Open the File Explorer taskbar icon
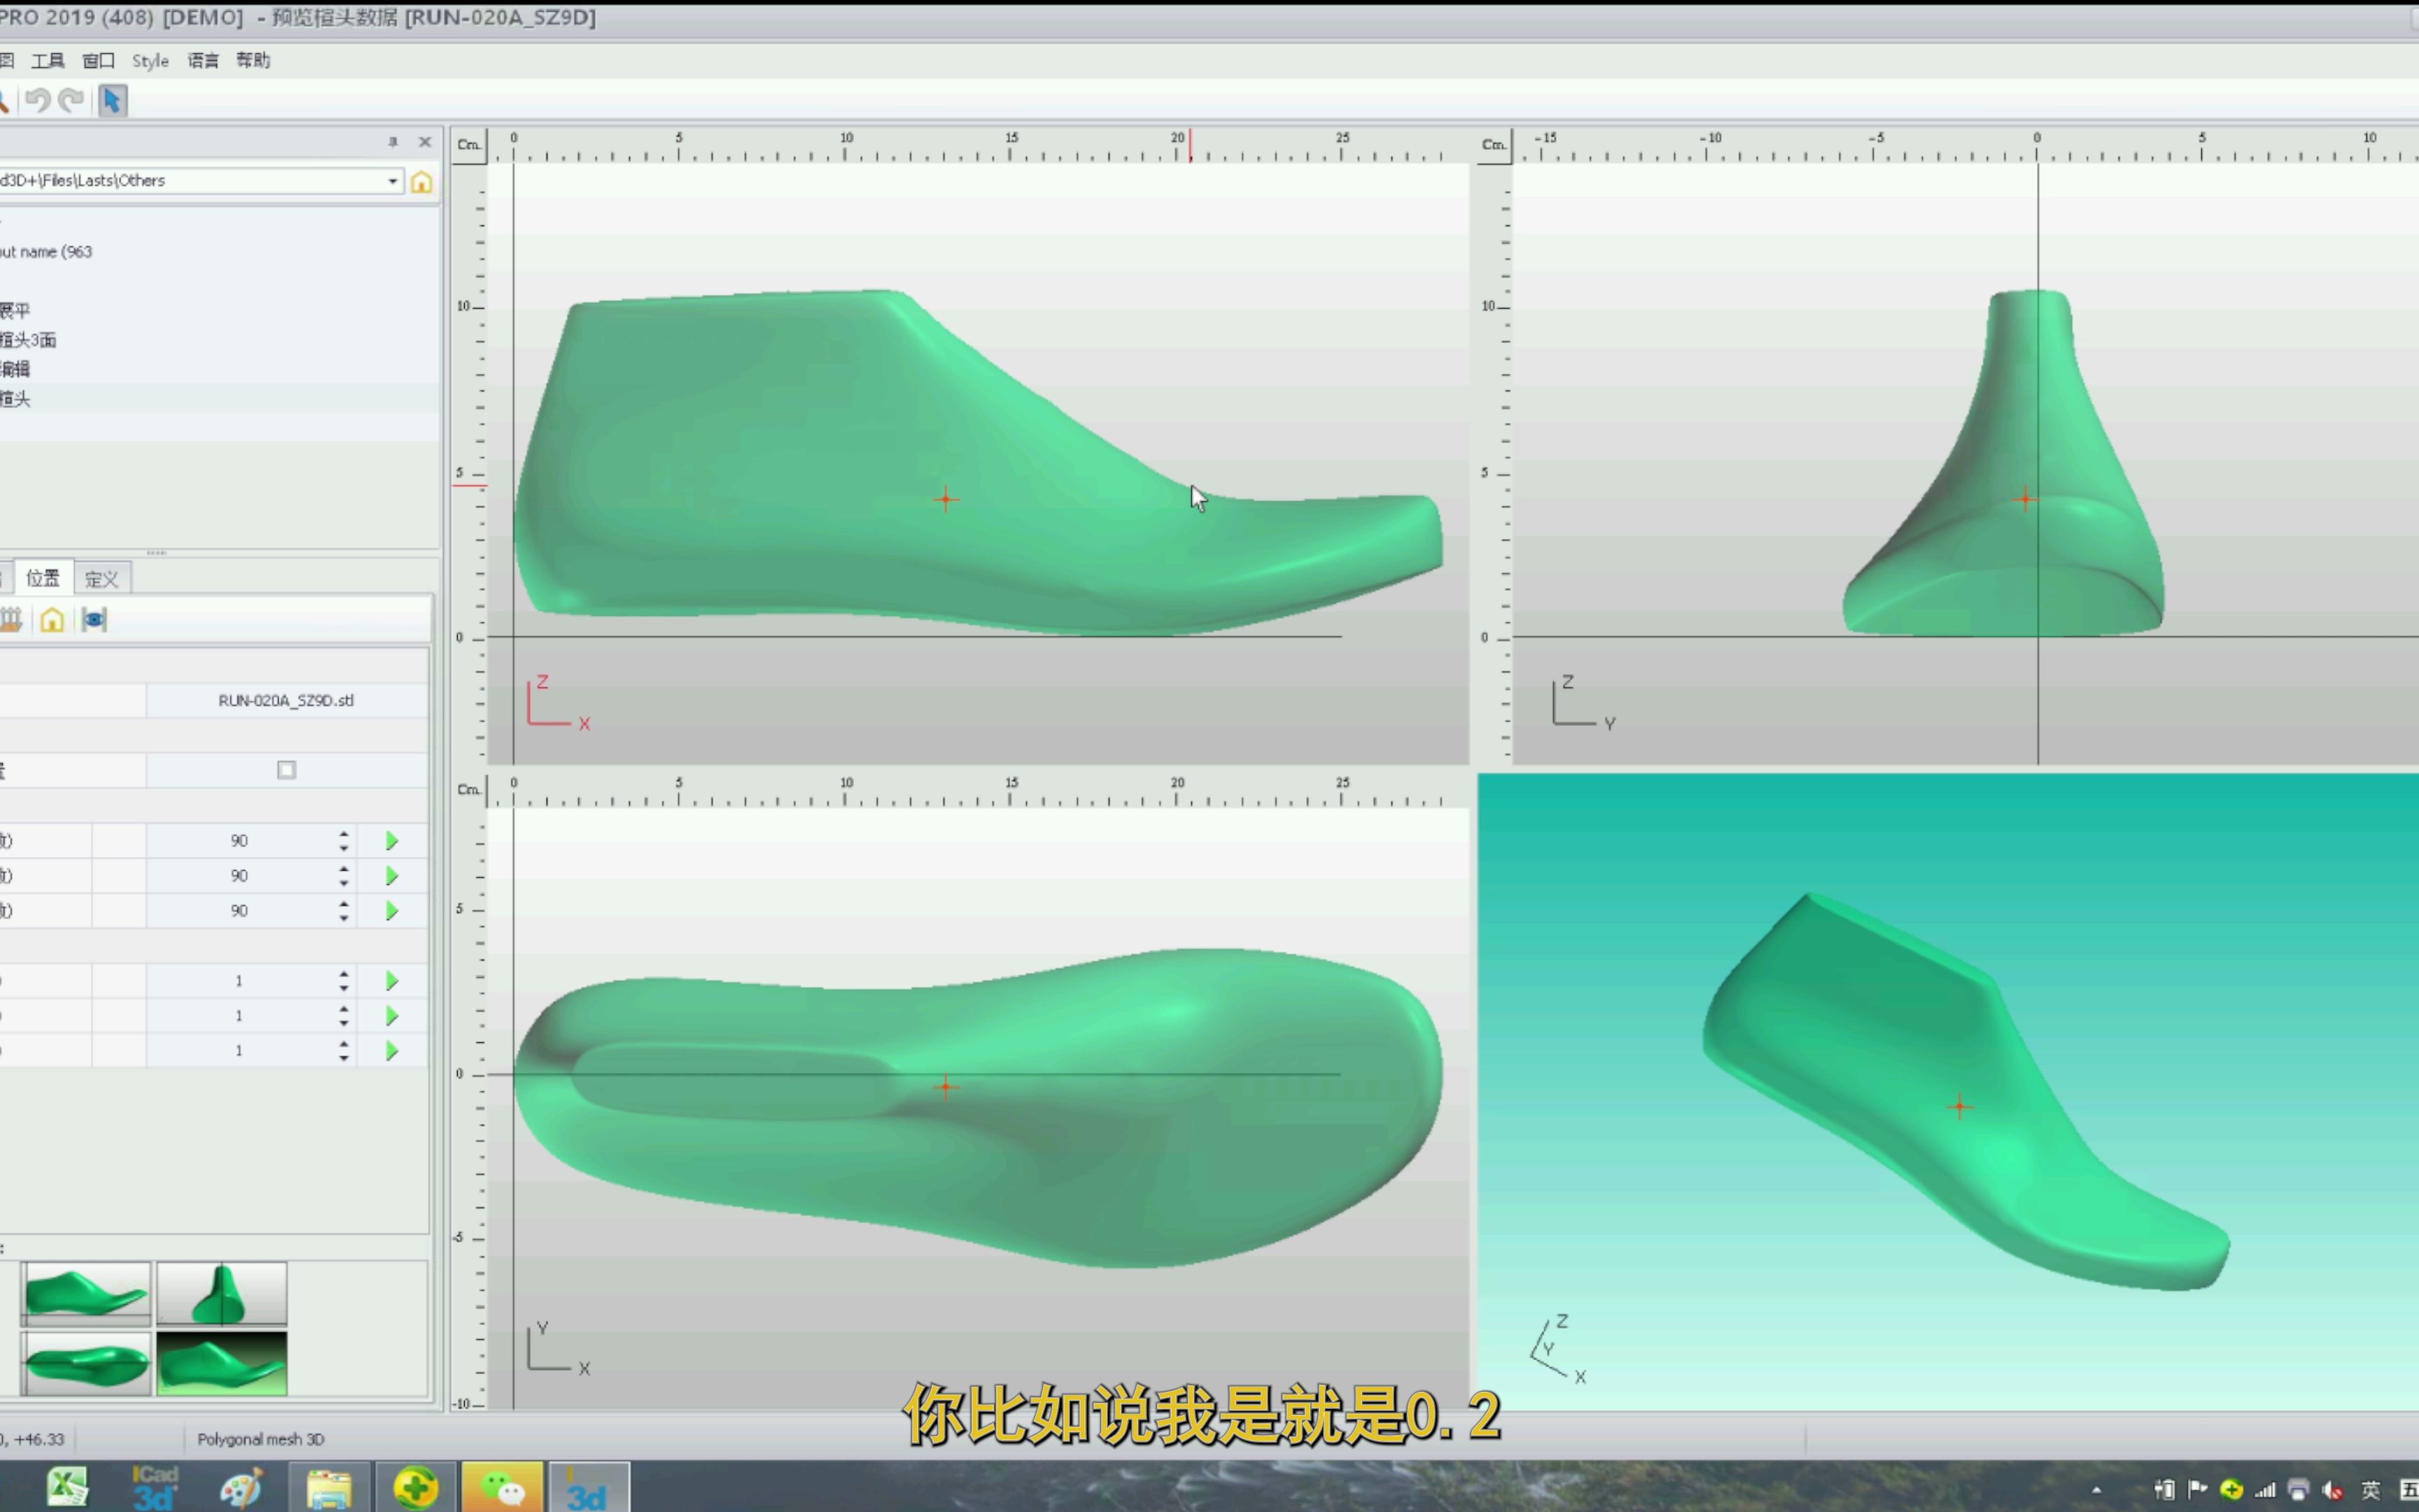The width and height of the screenshot is (2419, 1512). pos(329,1487)
